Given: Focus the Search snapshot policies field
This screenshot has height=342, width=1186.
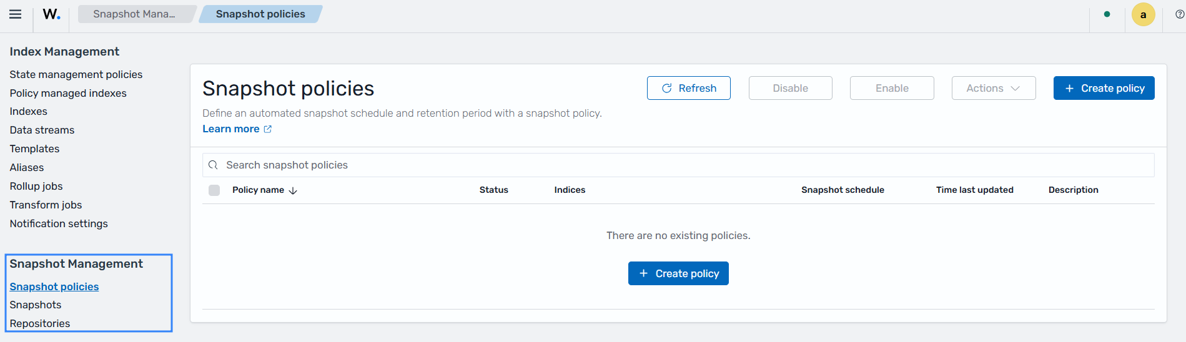Looking at the screenshot, I should tap(678, 165).
